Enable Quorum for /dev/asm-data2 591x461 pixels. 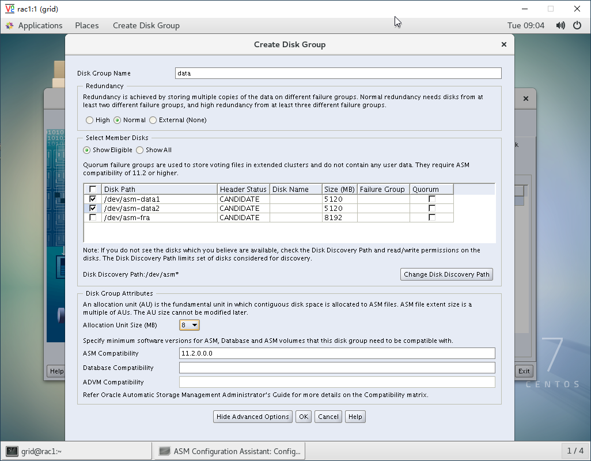coord(432,208)
